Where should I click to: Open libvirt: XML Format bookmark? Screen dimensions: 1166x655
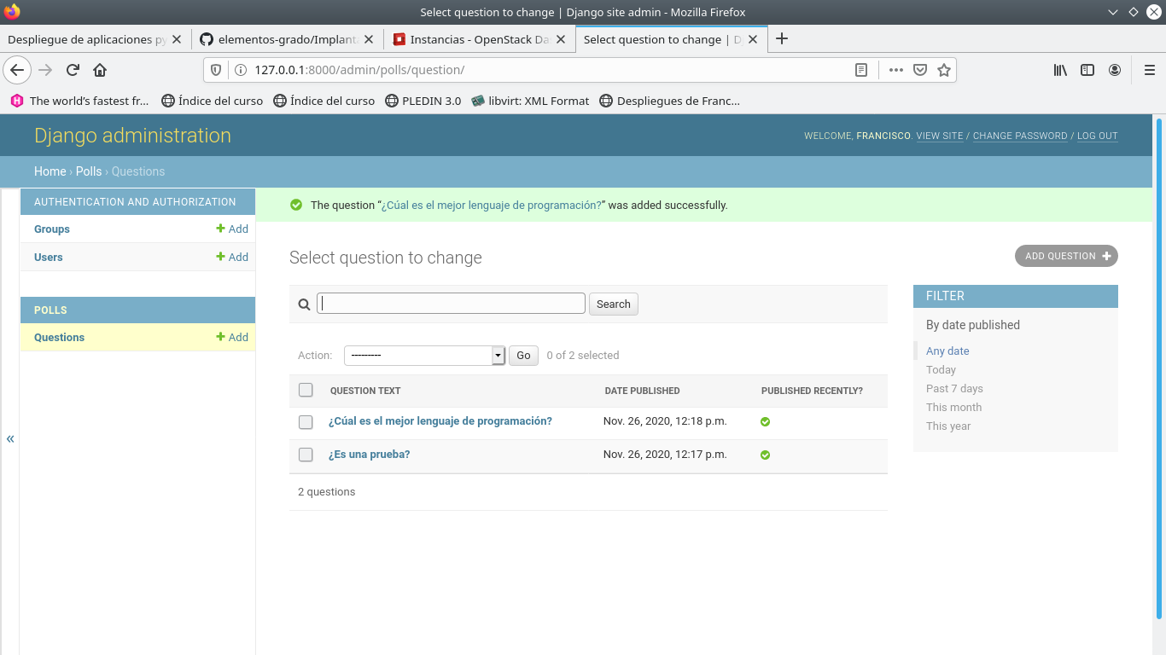530,101
